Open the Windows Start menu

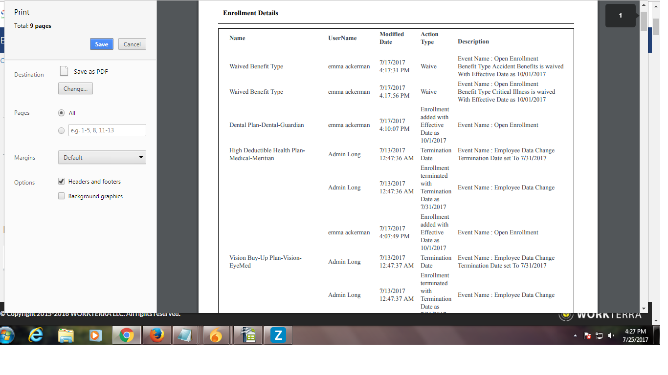point(6,335)
